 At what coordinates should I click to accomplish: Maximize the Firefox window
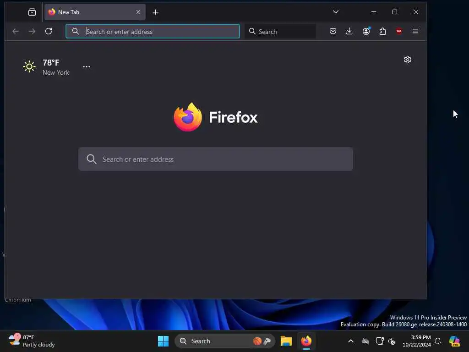[x=395, y=12]
